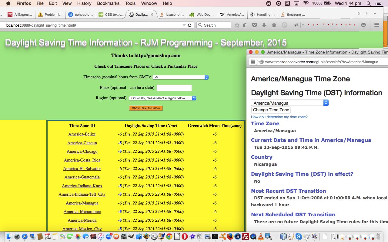388x242 pixels.
Task: Open Google Chrome from the dock
Action: [169, 237]
